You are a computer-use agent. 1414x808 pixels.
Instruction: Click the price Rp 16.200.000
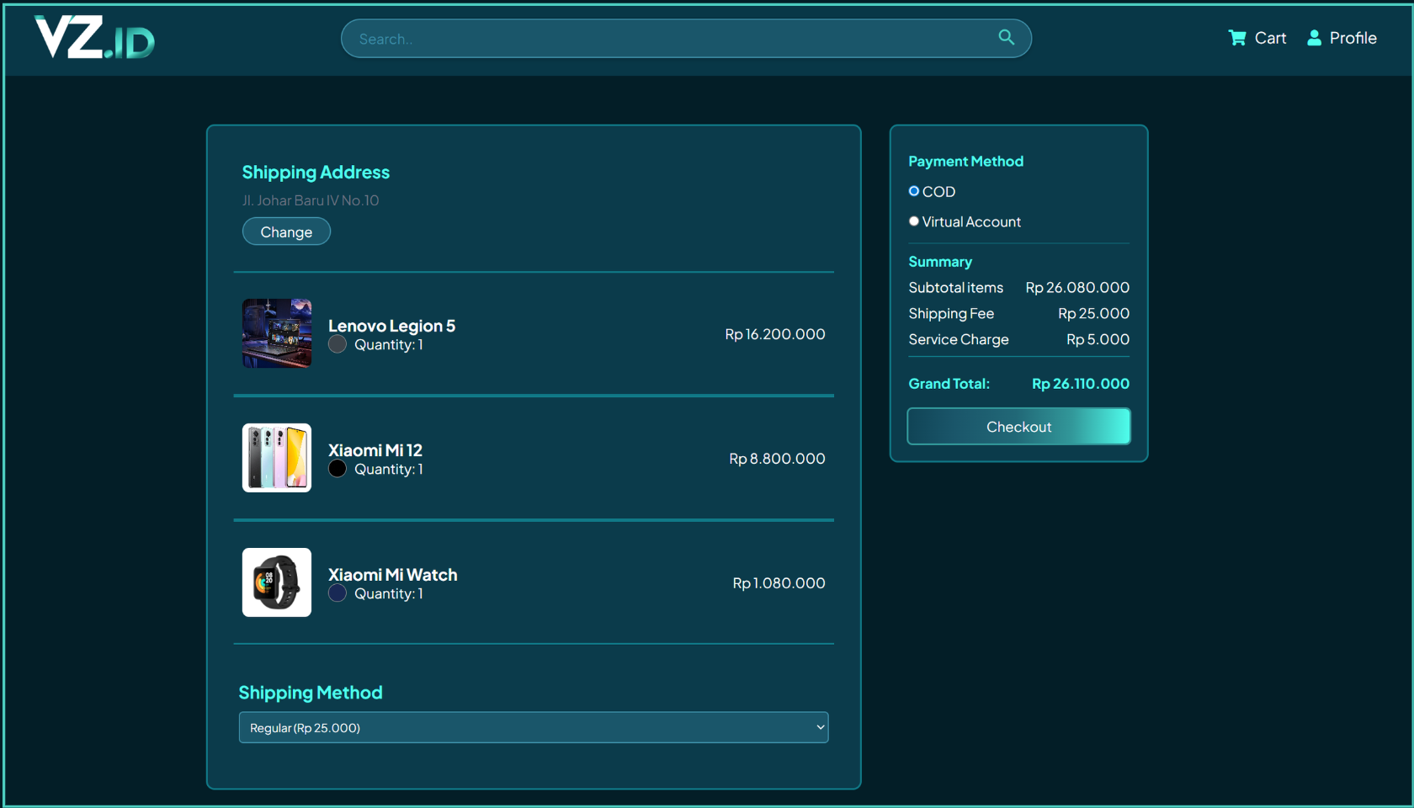click(775, 334)
